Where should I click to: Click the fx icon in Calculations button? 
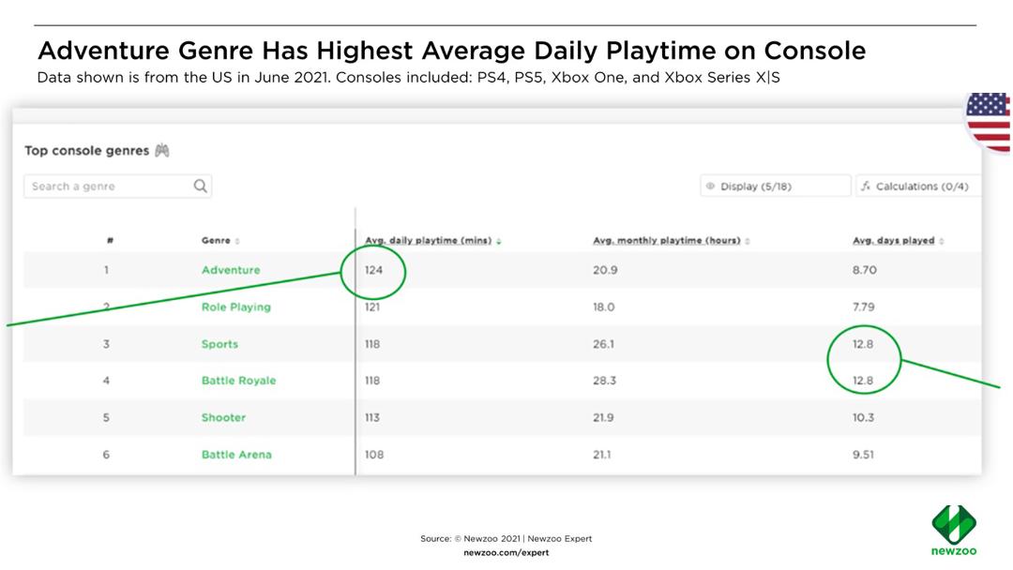coord(866,186)
